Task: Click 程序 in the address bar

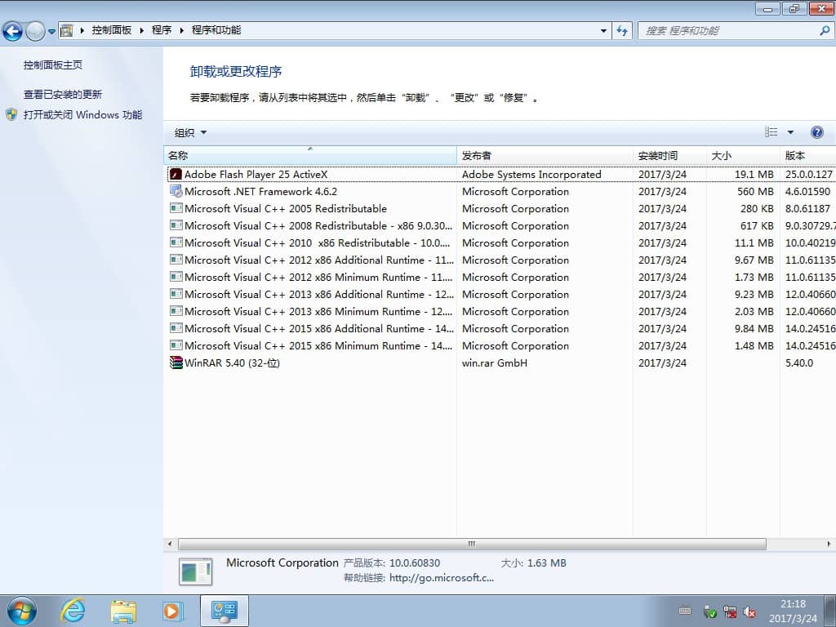Action: pos(162,30)
